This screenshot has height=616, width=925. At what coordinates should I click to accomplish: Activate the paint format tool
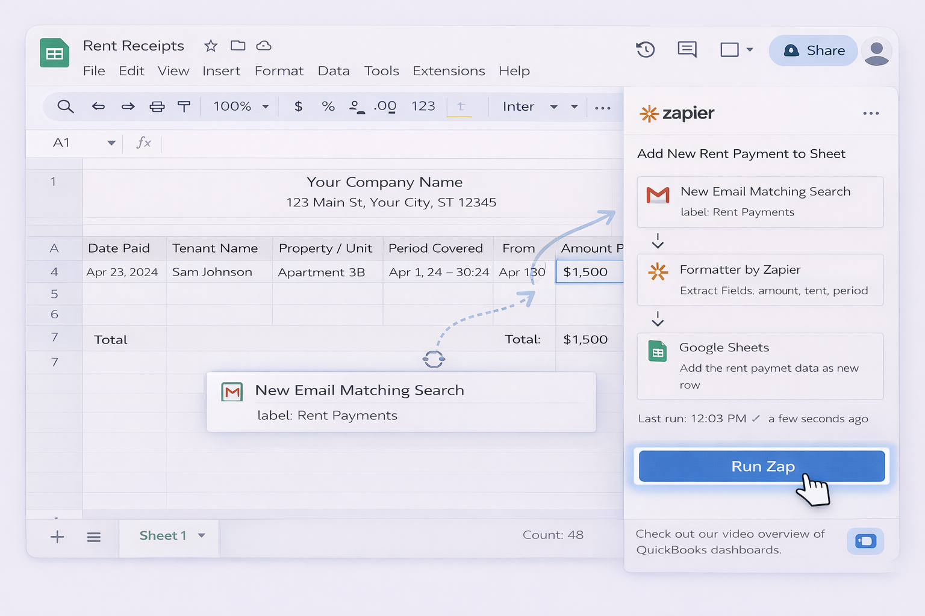[x=184, y=106]
